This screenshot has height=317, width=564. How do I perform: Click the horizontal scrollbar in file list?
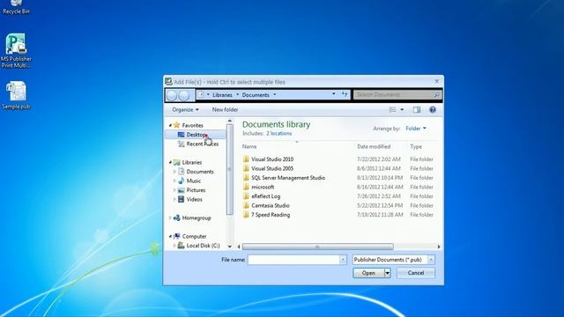point(317,247)
